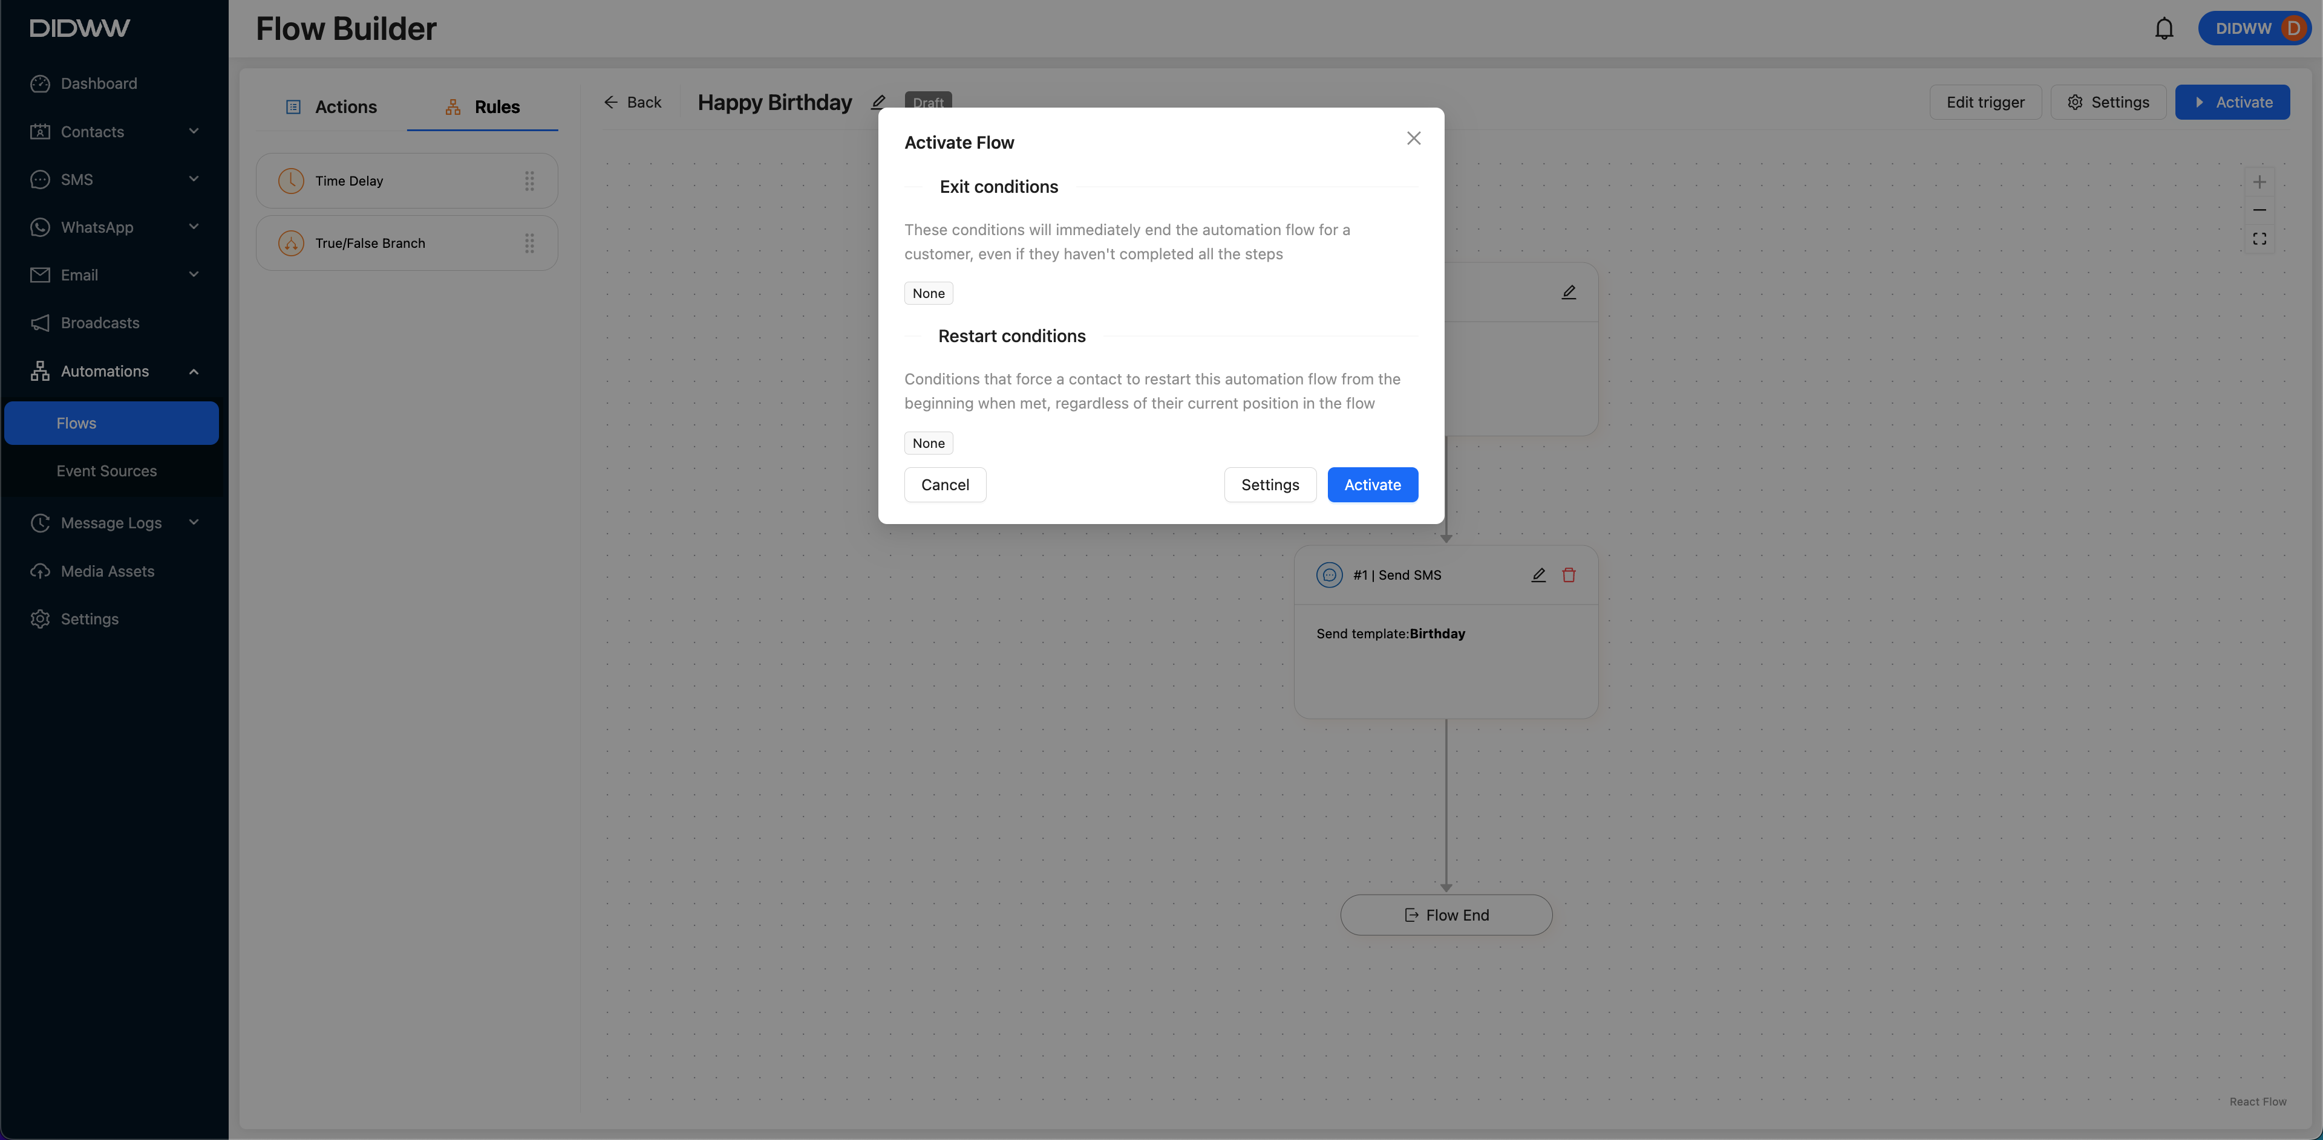
Task: Delete the Send SMS step with trash icon
Action: coord(1568,575)
